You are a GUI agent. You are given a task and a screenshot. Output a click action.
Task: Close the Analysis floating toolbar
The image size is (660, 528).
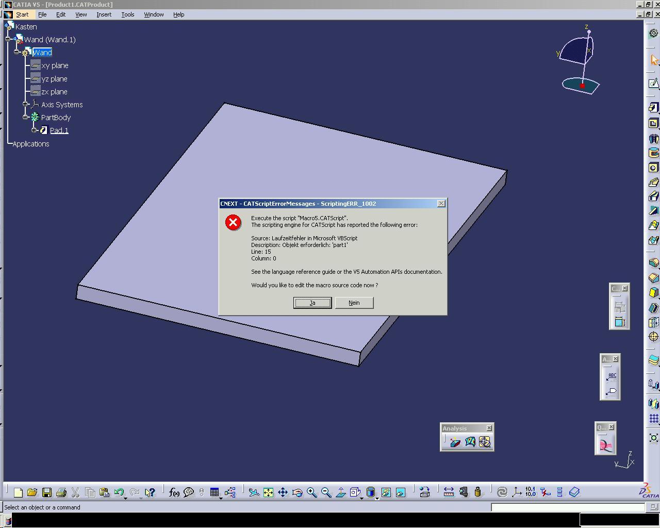point(489,428)
